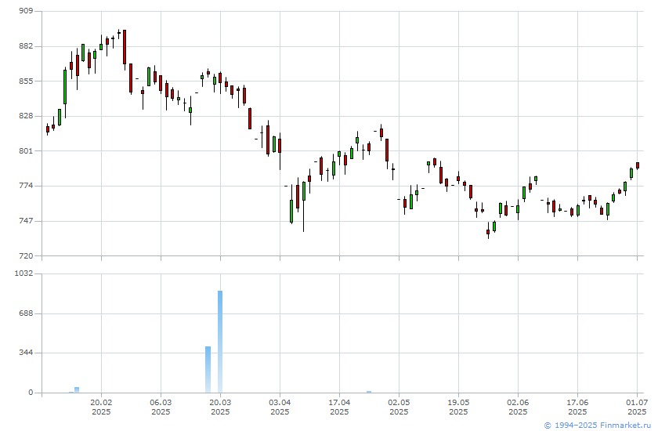Image resolution: width=658 pixels, height=431 pixels.
Task: Click the 801 price axis label
Action: tap(26, 150)
